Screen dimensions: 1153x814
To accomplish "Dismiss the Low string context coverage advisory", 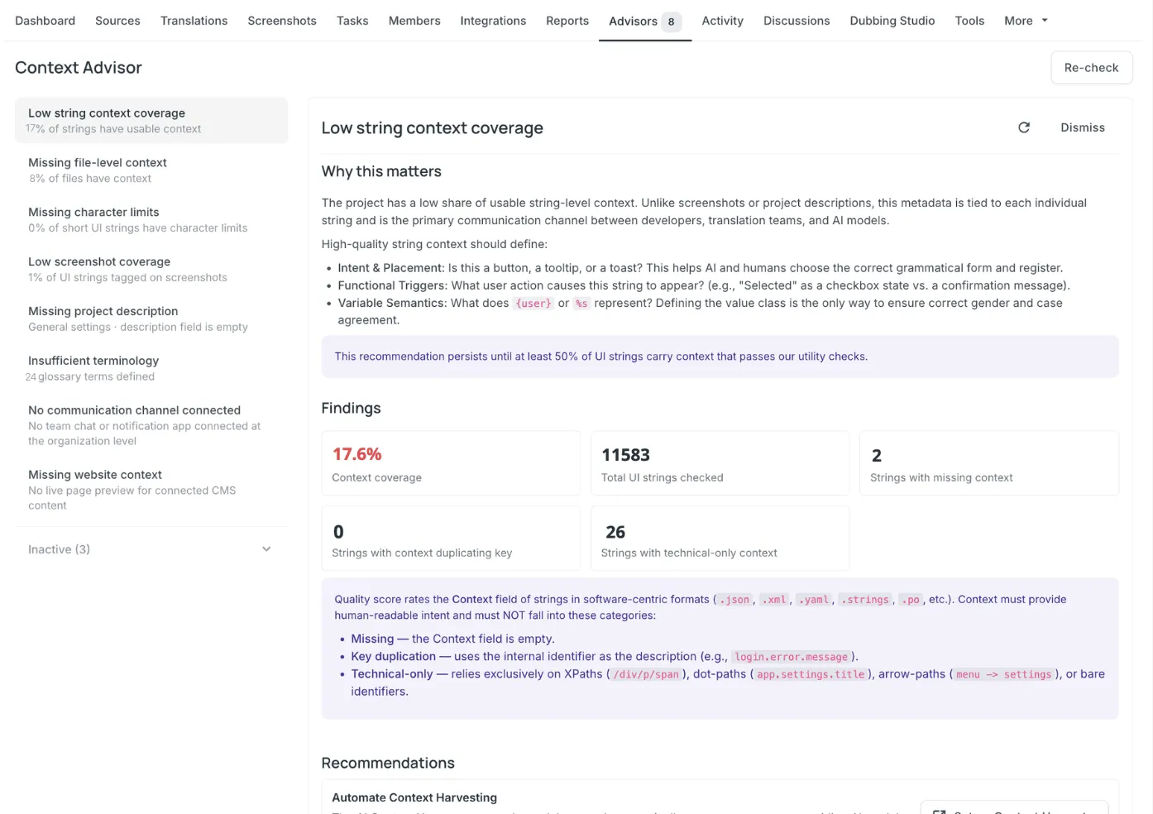I will coord(1083,127).
